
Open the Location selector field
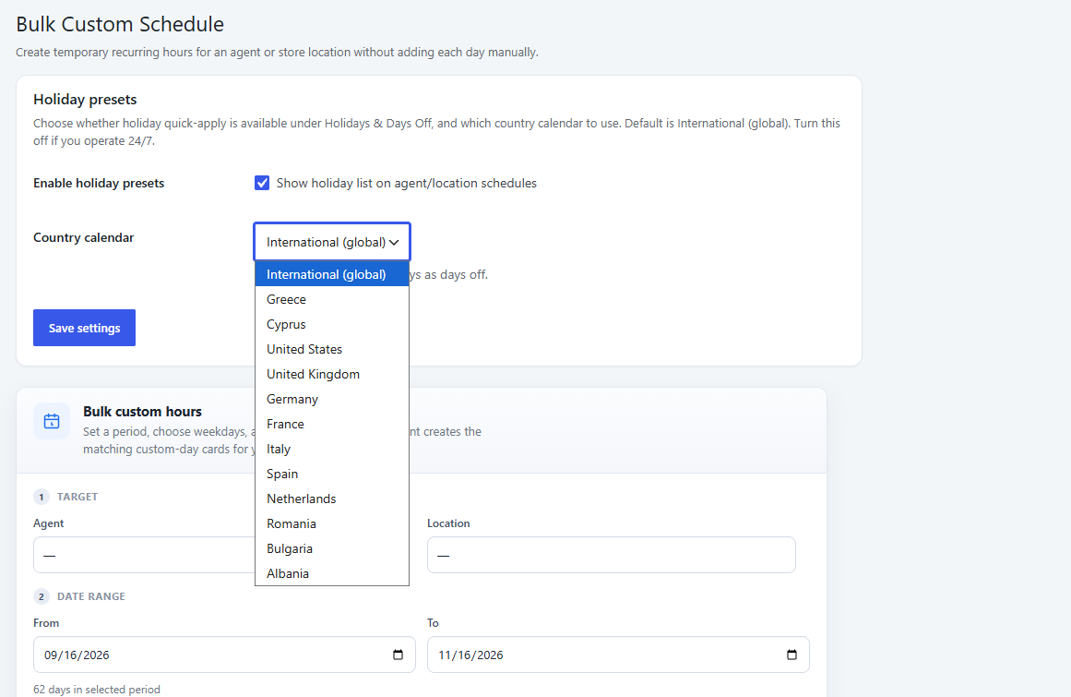(x=612, y=555)
